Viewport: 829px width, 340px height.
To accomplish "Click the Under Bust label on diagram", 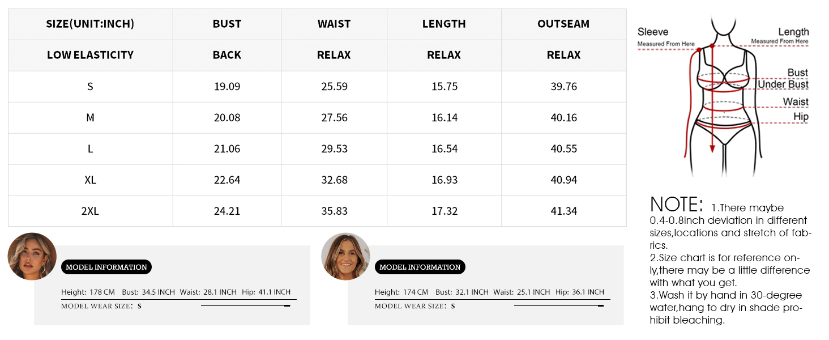I will coord(783,84).
